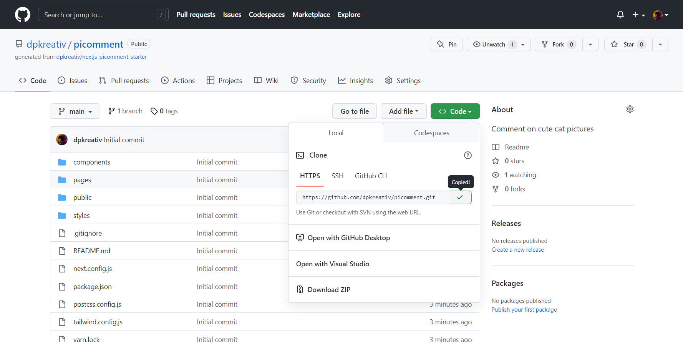Click the pages folder icon
This screenshot has width=683, height=342.
click(x=62, y=180)
